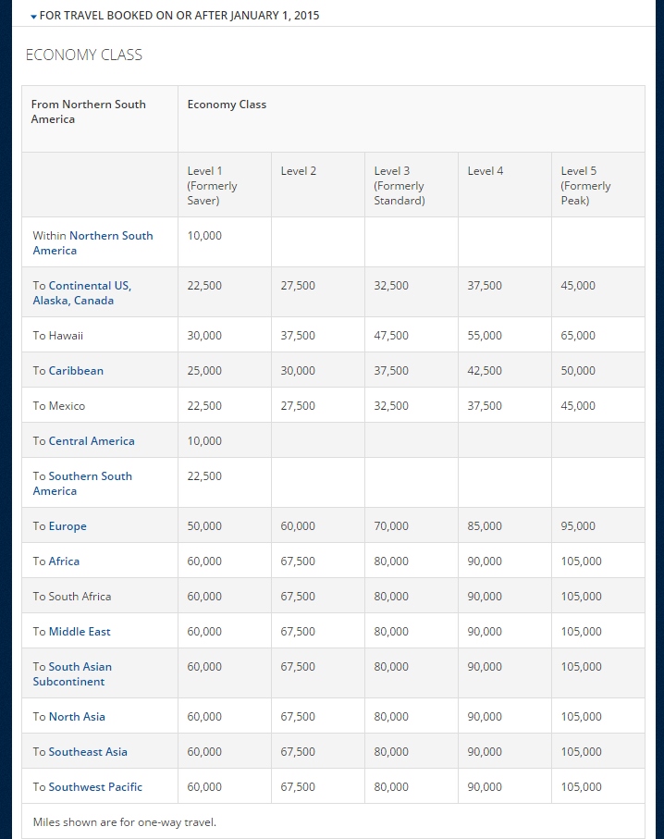664x839 pixels.
Task: Select the 95,000 mile Europe Level 5 cell
Action: (578, 525)
